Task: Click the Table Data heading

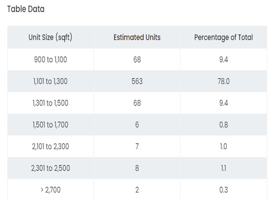Action: click(26, 9)
